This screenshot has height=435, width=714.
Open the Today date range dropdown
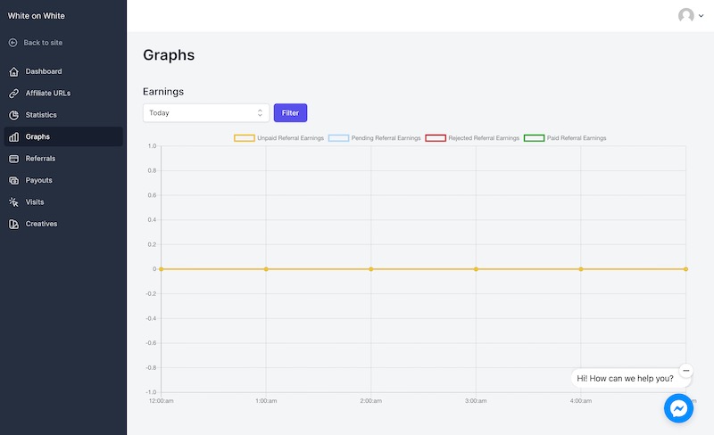pyautogui.click(x=205, y=113)
